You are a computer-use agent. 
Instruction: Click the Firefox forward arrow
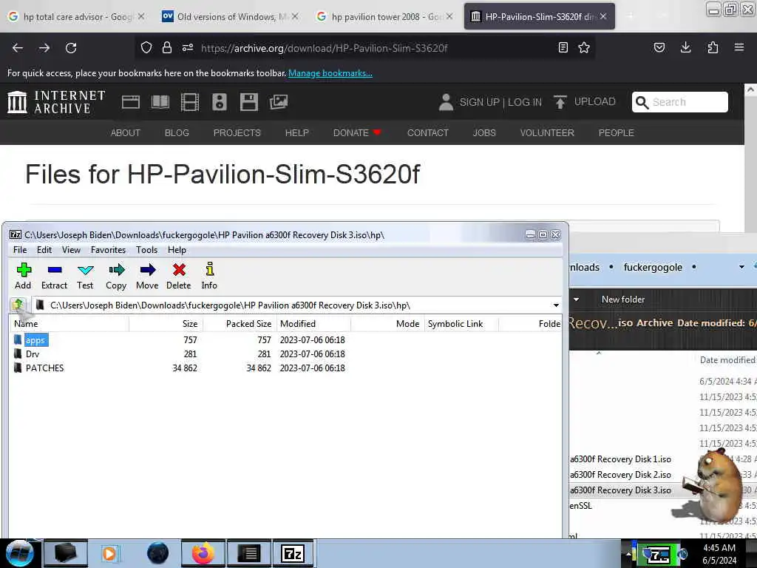44,48
